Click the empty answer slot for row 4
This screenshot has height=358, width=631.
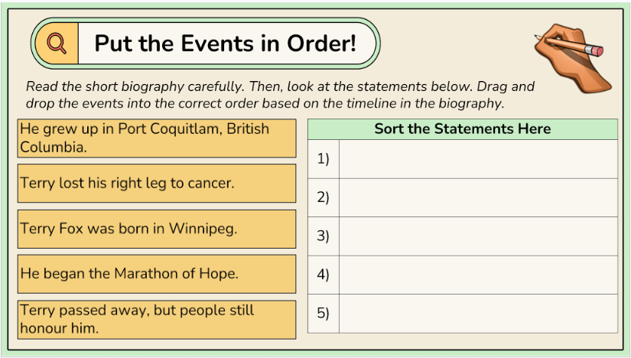(478, 275)
